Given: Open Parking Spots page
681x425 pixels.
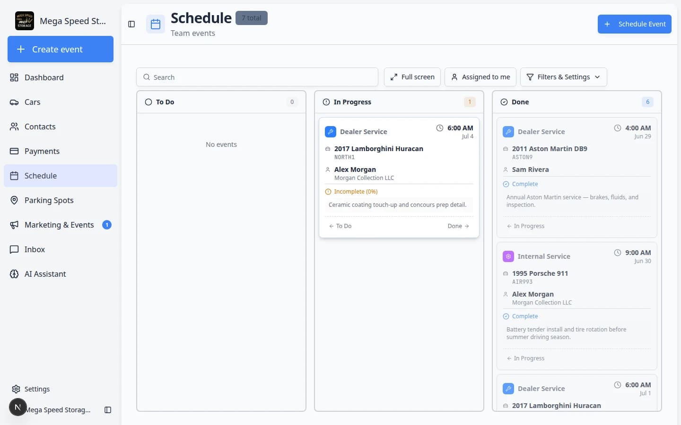Looking at the screenshot, I should pos(61,200).
